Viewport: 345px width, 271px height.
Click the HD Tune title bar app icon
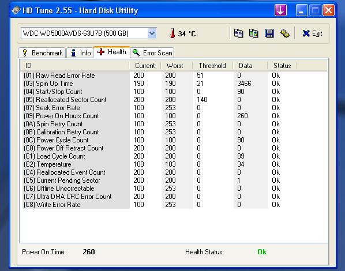(x=16, y=10)
